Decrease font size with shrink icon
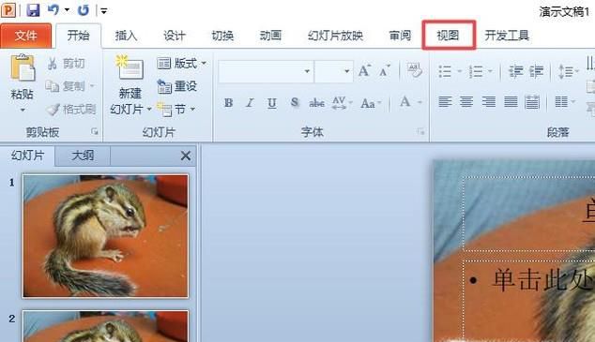The width and height of the screenshot is (595, 342). coord(385,71)
